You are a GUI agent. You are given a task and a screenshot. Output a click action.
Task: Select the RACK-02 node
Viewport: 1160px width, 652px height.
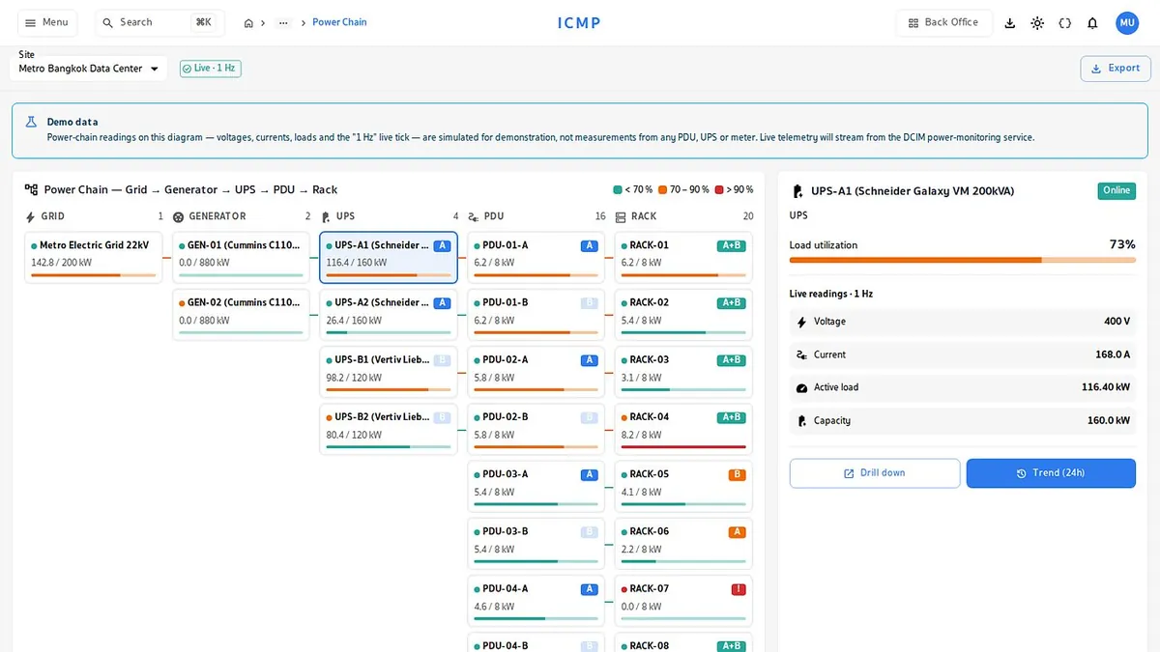click(683, 315)
